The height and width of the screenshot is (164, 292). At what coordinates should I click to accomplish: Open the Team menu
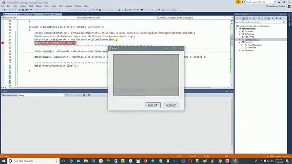[47, 6]
